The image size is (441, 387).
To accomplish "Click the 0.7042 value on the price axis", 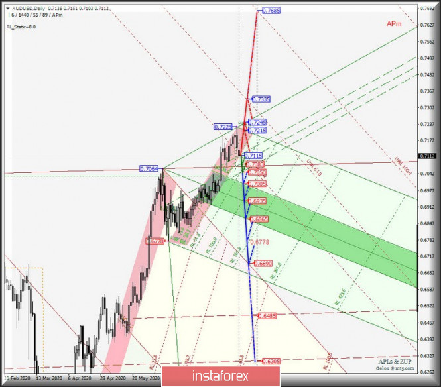I will tap(428, 174).
